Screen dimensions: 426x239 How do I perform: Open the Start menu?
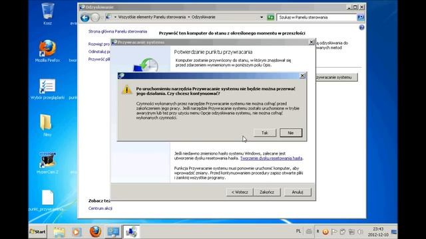pos(38,232)
